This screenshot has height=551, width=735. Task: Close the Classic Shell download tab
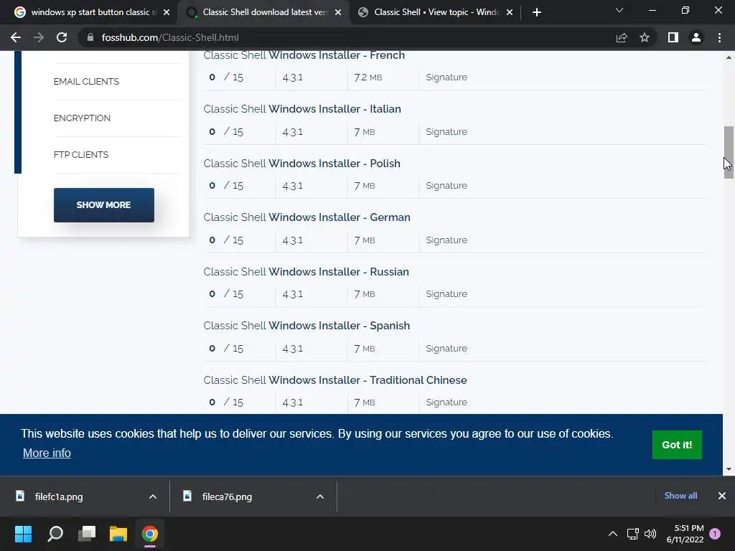pos(338,12)
